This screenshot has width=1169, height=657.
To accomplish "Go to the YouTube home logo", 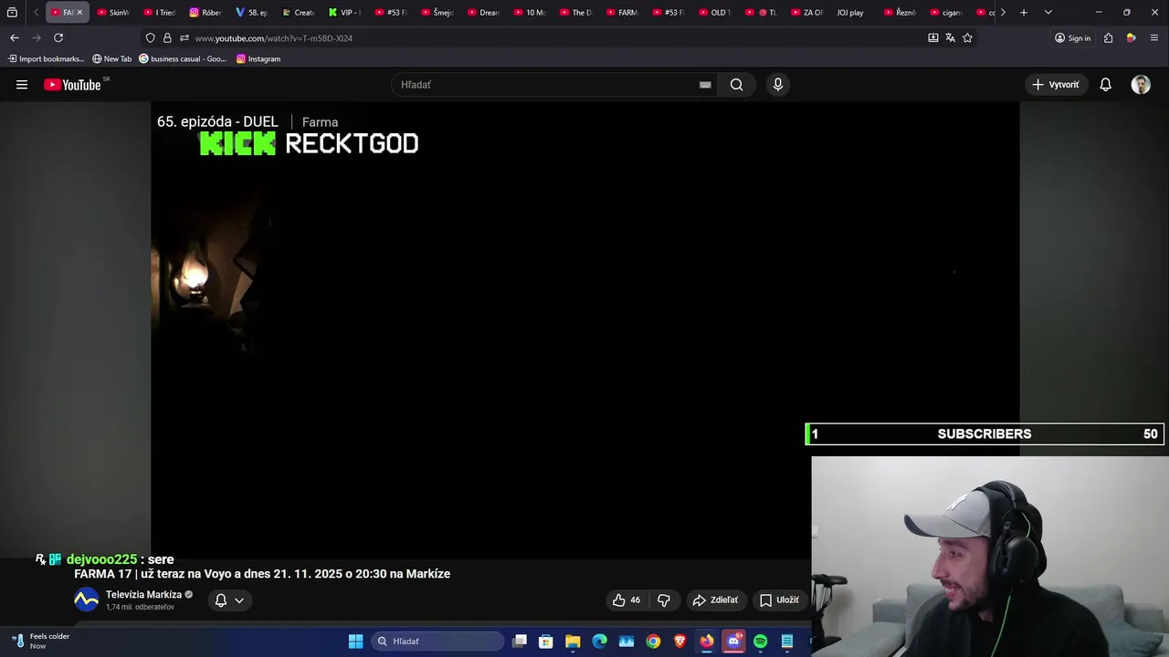I will coord(72,85).
